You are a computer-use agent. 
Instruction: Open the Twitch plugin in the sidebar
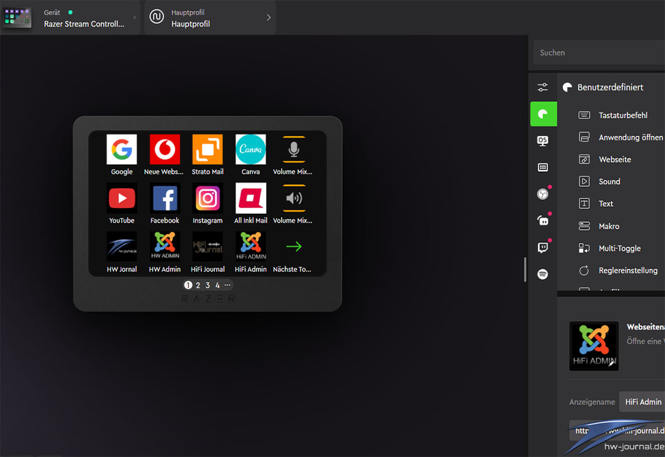pyautogui.click(x=543, y=248)
